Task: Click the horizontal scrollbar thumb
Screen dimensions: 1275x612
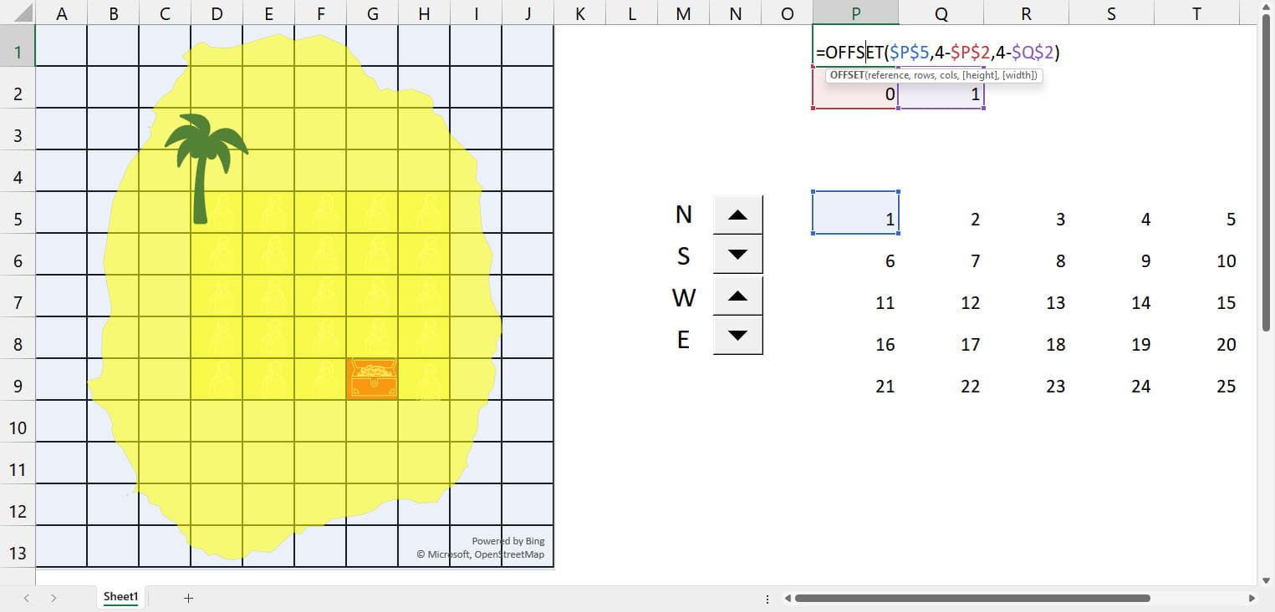Action: point(972,598)
